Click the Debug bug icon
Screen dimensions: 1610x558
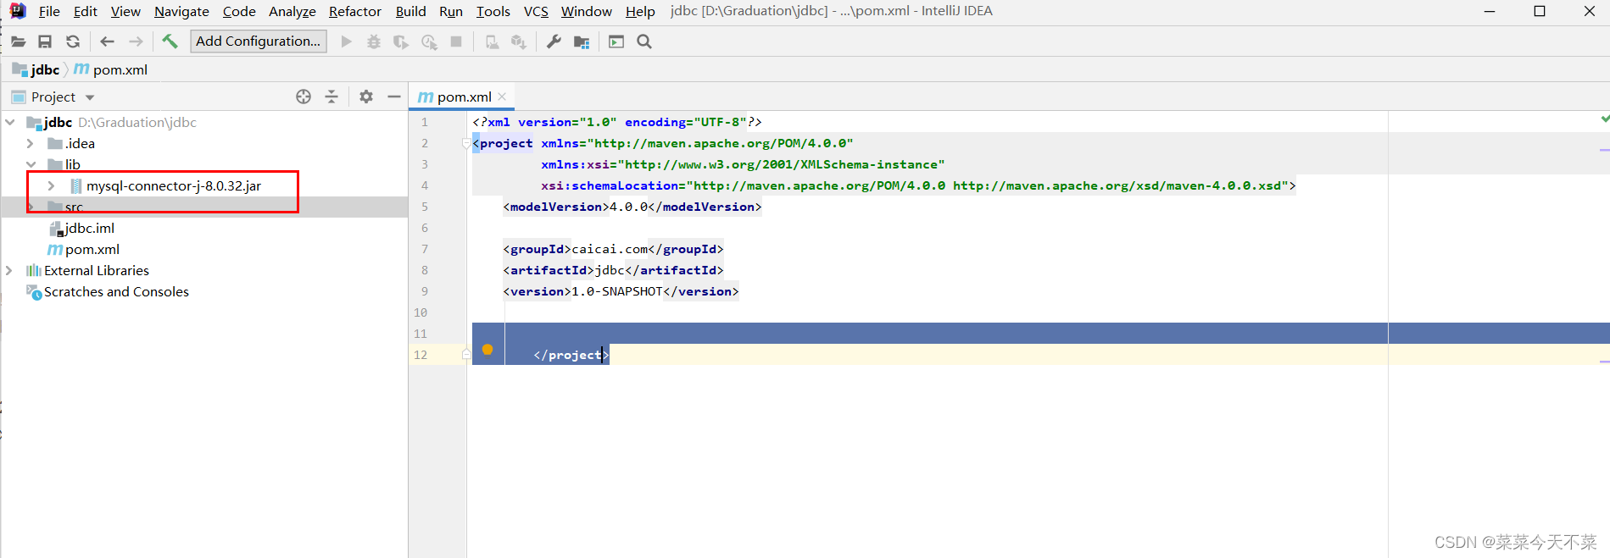click(373, 41)
